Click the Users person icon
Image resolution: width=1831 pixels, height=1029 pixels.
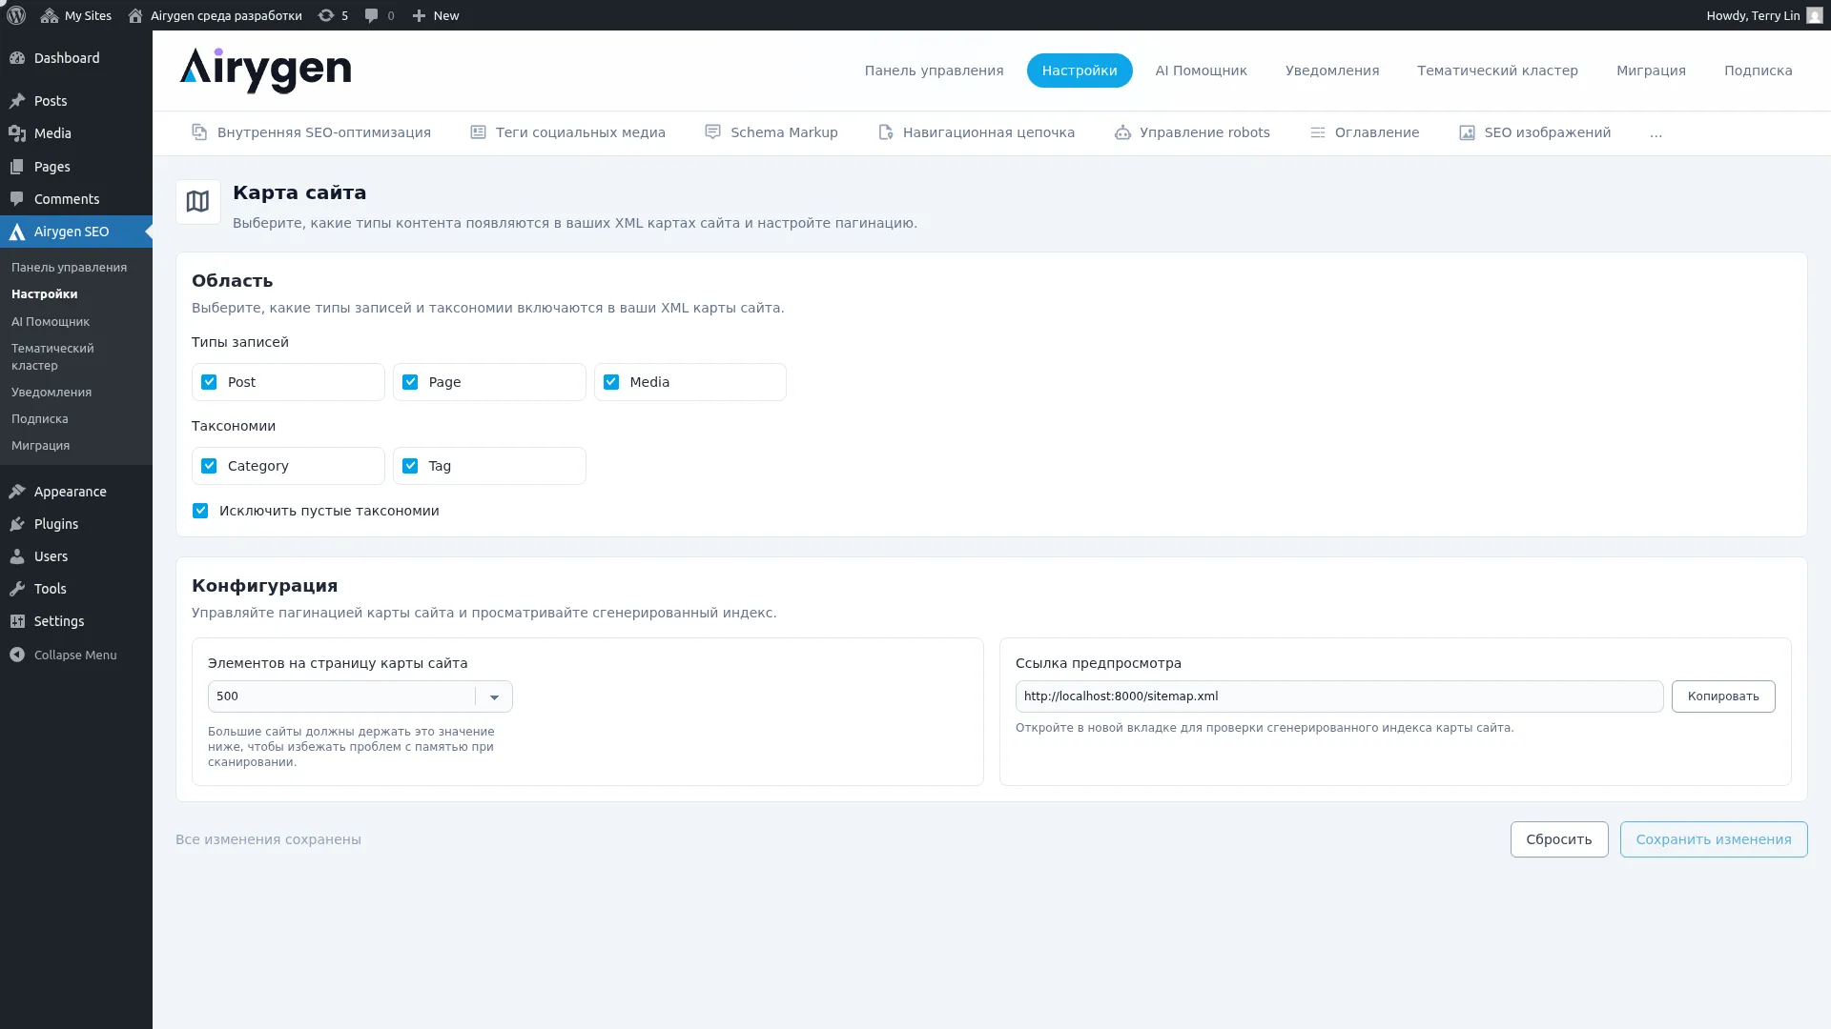coord(17,556)
